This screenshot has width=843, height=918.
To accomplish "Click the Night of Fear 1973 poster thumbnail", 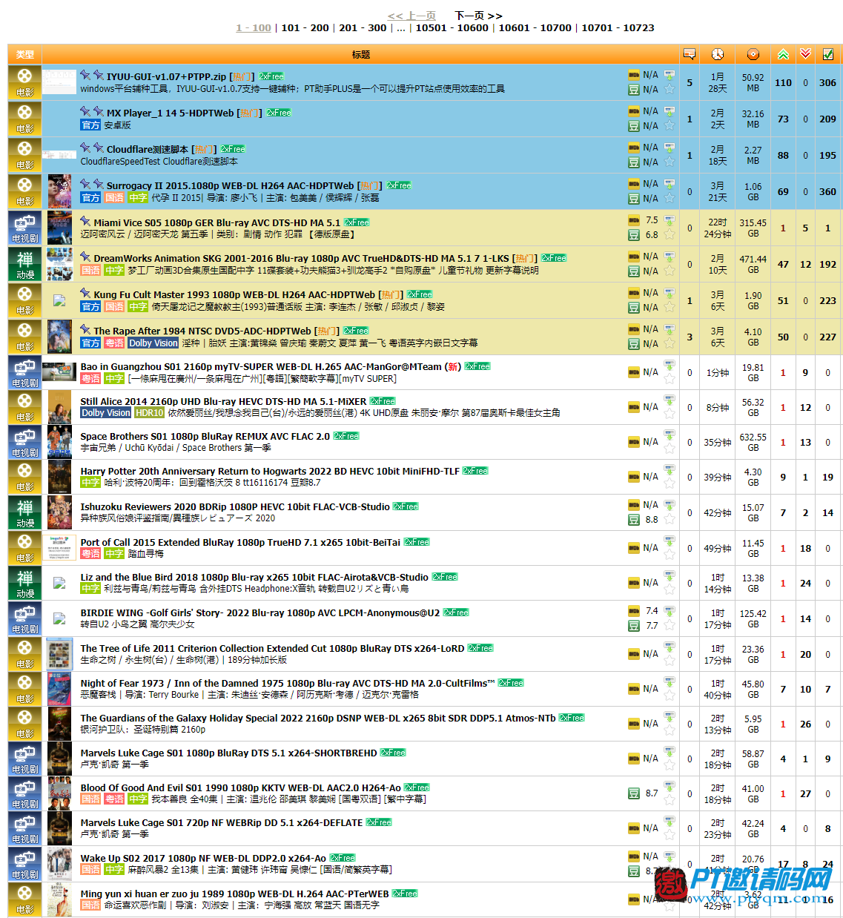I will [59, 689].
